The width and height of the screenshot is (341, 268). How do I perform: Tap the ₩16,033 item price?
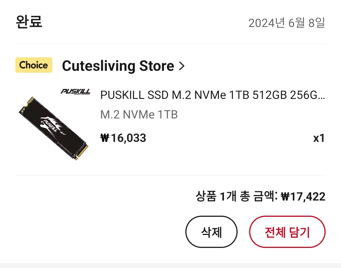click(x=123, y=138)
